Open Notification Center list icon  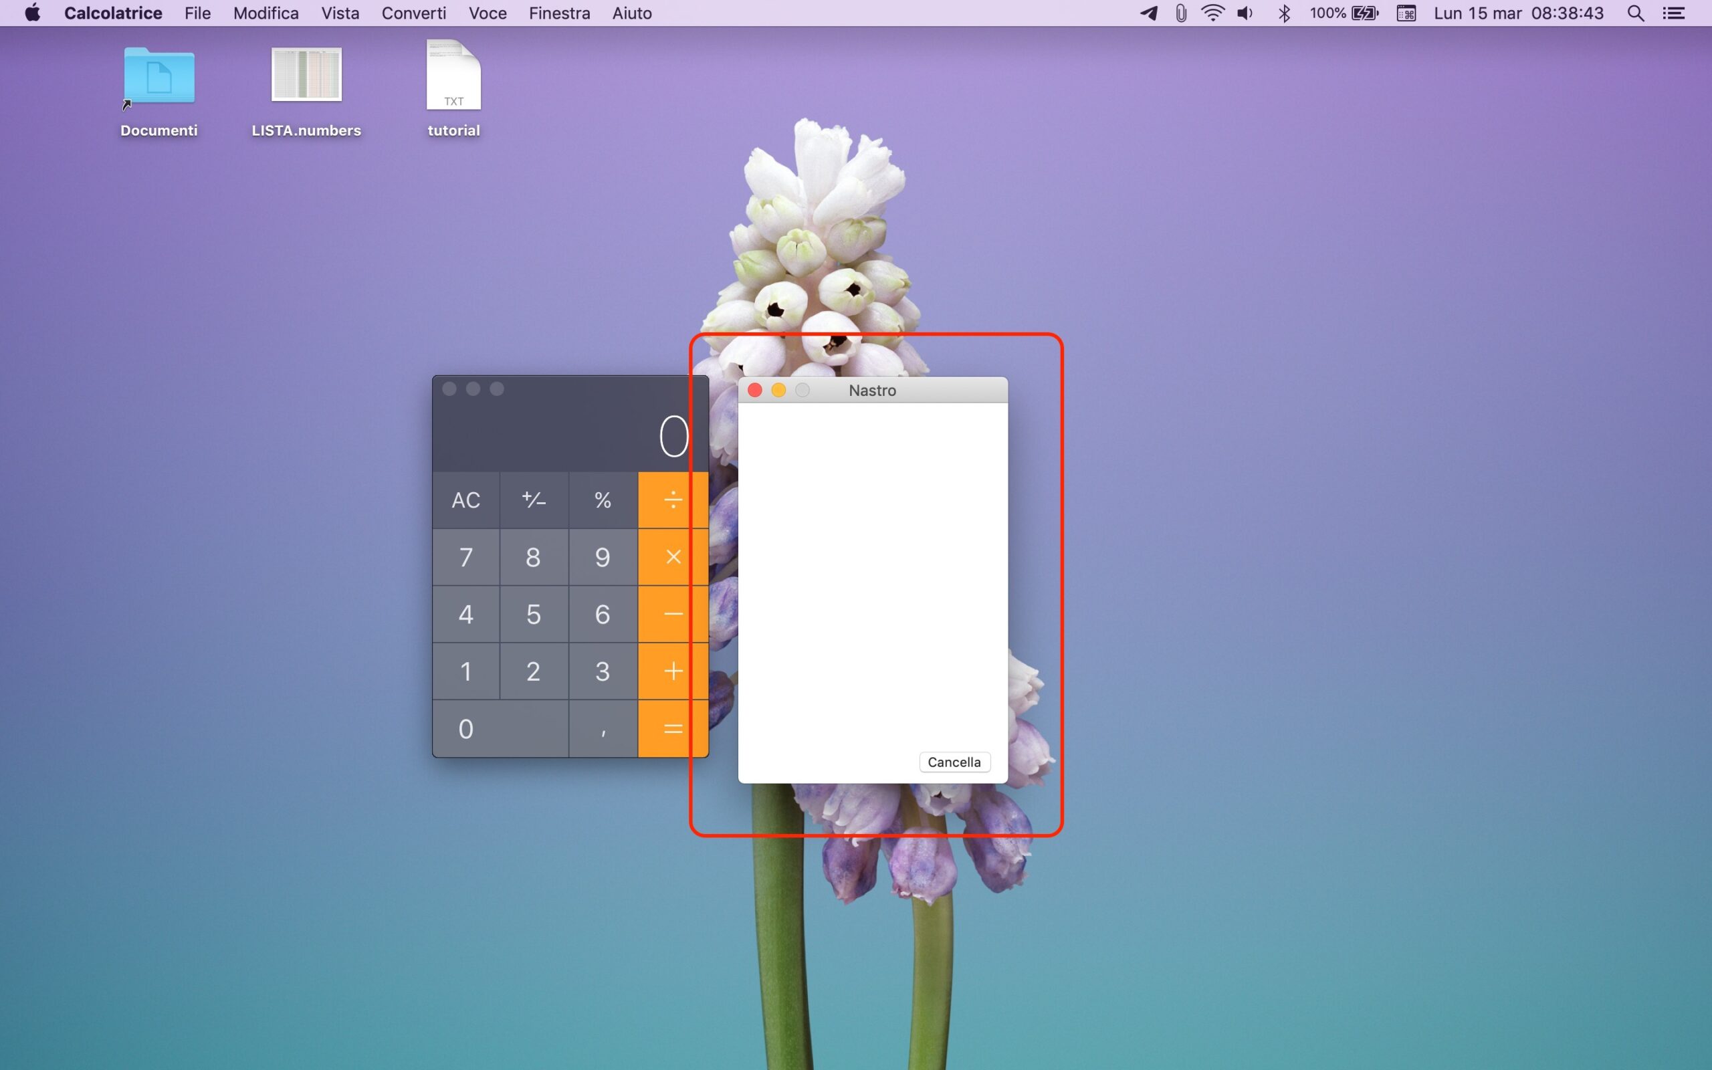[x=1674, y=13]
